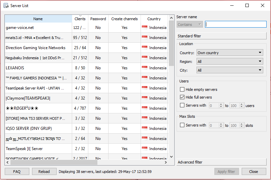Image resolution: width=271 pixels, height=180 pixels.
Task: Select TeamSpeak ]I[ Server row
Action: [86, 149]
